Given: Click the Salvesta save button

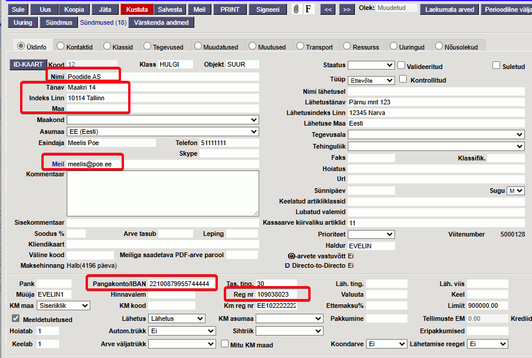Looking at the screenshot, I should pyautogui.click(x=170, y=9).
